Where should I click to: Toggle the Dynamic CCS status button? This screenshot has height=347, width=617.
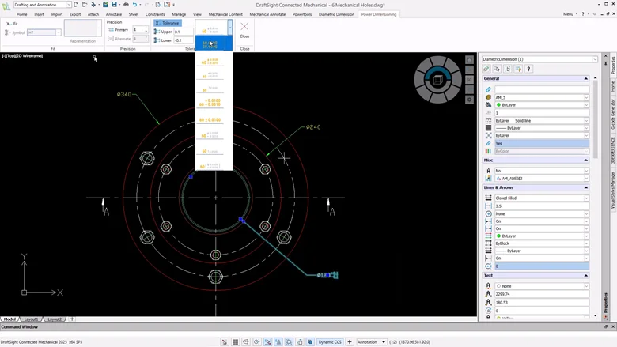[331, 342]
